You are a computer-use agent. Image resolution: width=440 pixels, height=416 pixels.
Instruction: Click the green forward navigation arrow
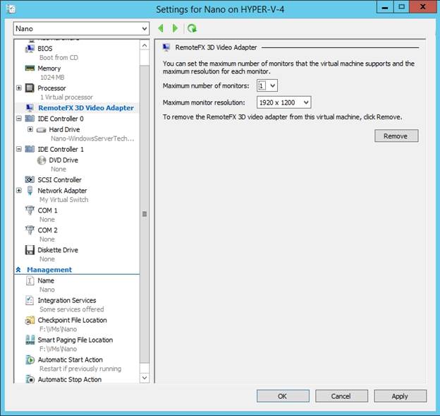tap(176, 28)
